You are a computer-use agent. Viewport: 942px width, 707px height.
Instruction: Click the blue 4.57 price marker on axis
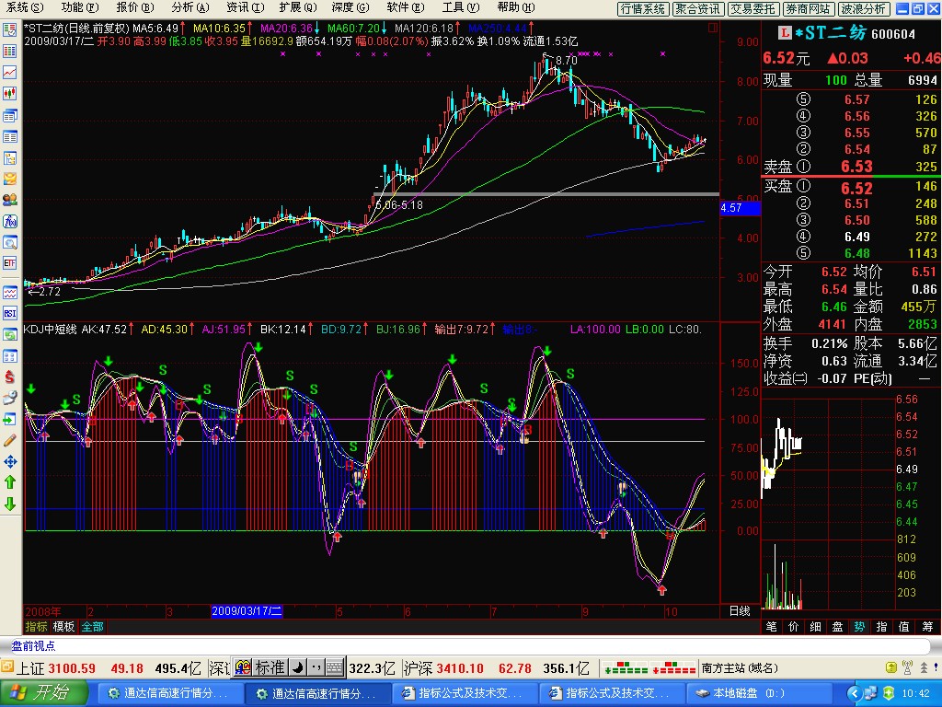(x=741, y=208)
